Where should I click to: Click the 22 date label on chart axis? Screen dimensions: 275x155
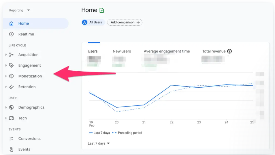tap(171, 122)
